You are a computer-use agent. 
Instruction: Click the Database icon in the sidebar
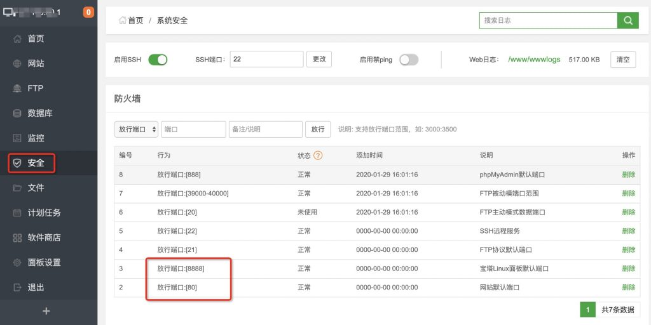pyautogui.click(x=17, y=113)
